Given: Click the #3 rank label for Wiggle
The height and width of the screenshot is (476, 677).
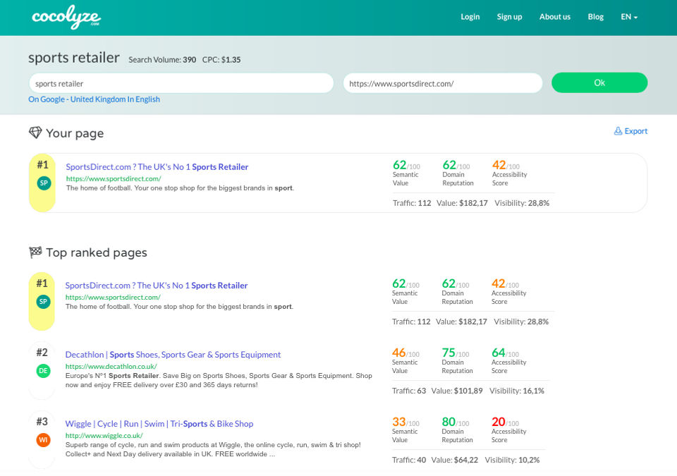Looking at the screenshot, I should (42, 422).
